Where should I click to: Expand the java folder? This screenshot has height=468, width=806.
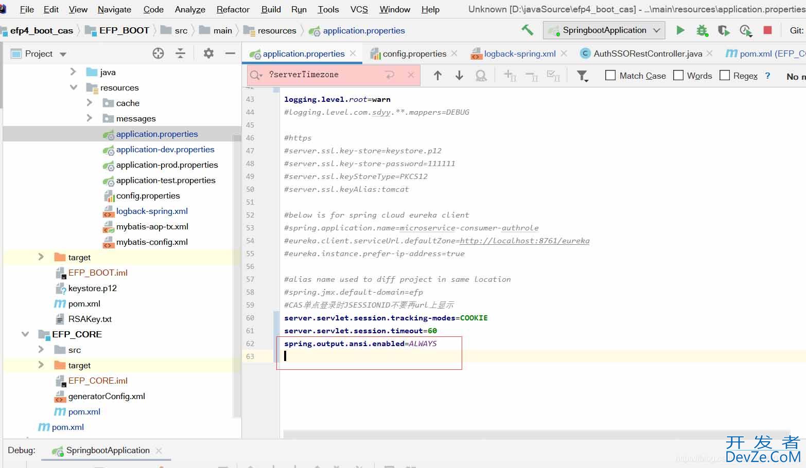click(x=73, y=71)
